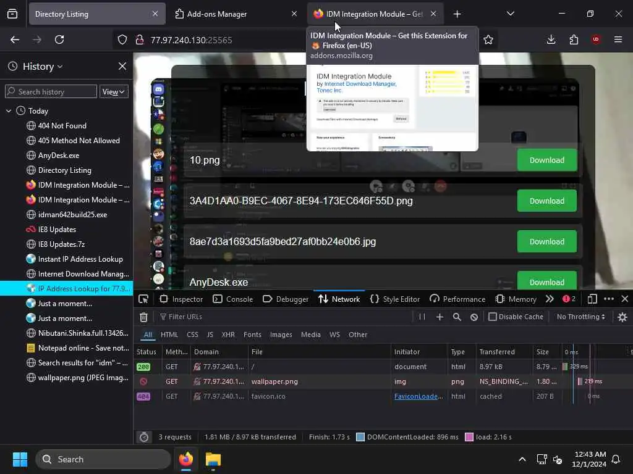Click the Search history field

click(51, 91)
